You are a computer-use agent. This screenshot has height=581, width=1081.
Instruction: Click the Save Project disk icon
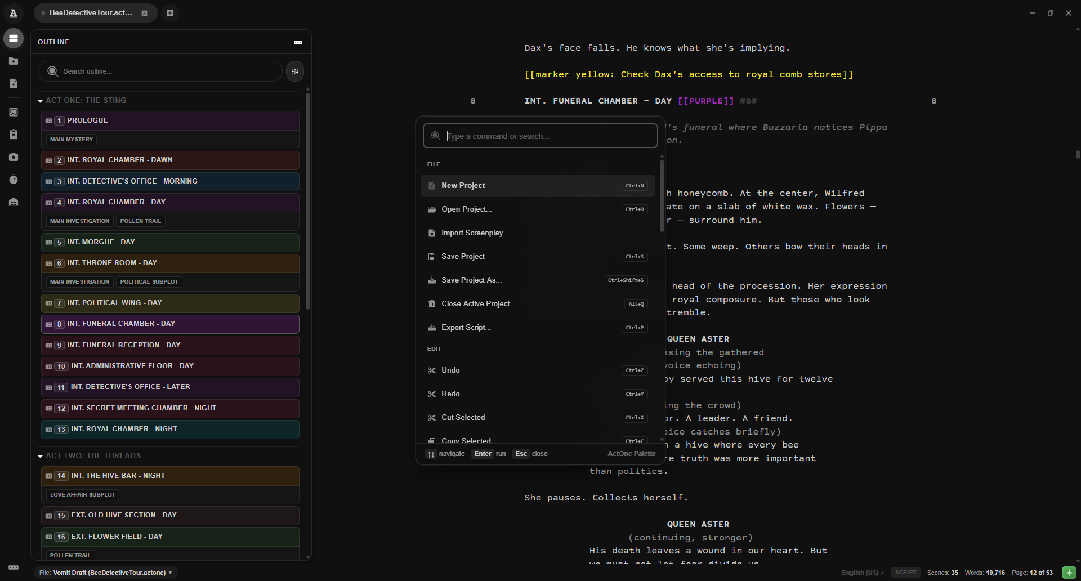coord(432,257)
